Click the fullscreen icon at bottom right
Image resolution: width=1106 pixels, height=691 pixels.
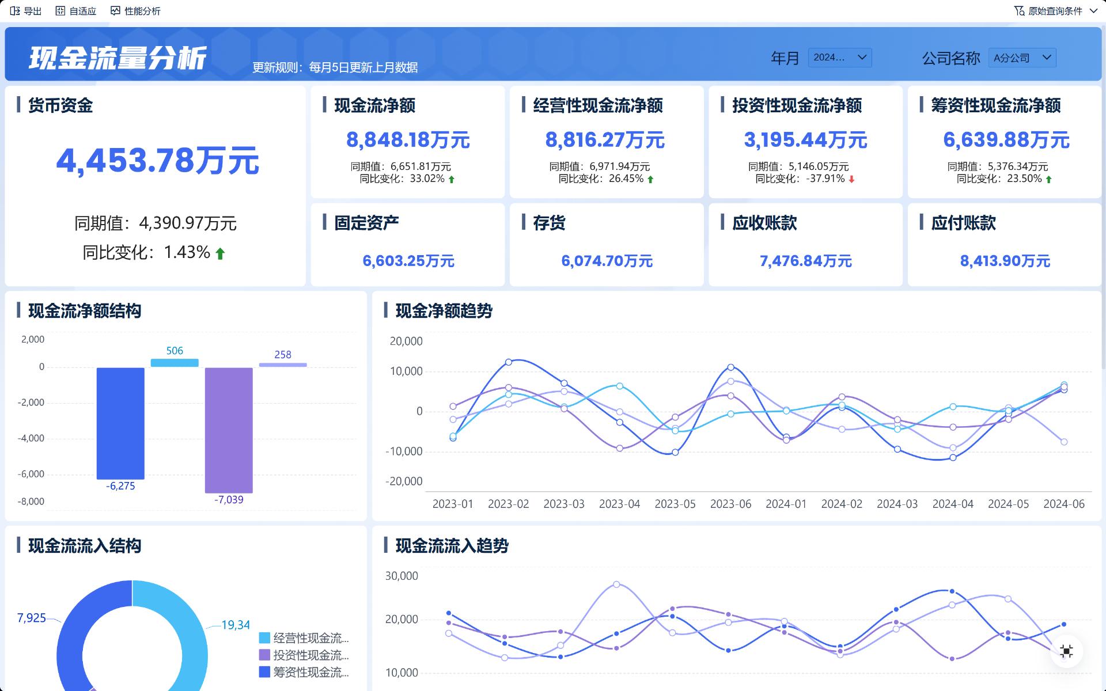point(1066,651)
